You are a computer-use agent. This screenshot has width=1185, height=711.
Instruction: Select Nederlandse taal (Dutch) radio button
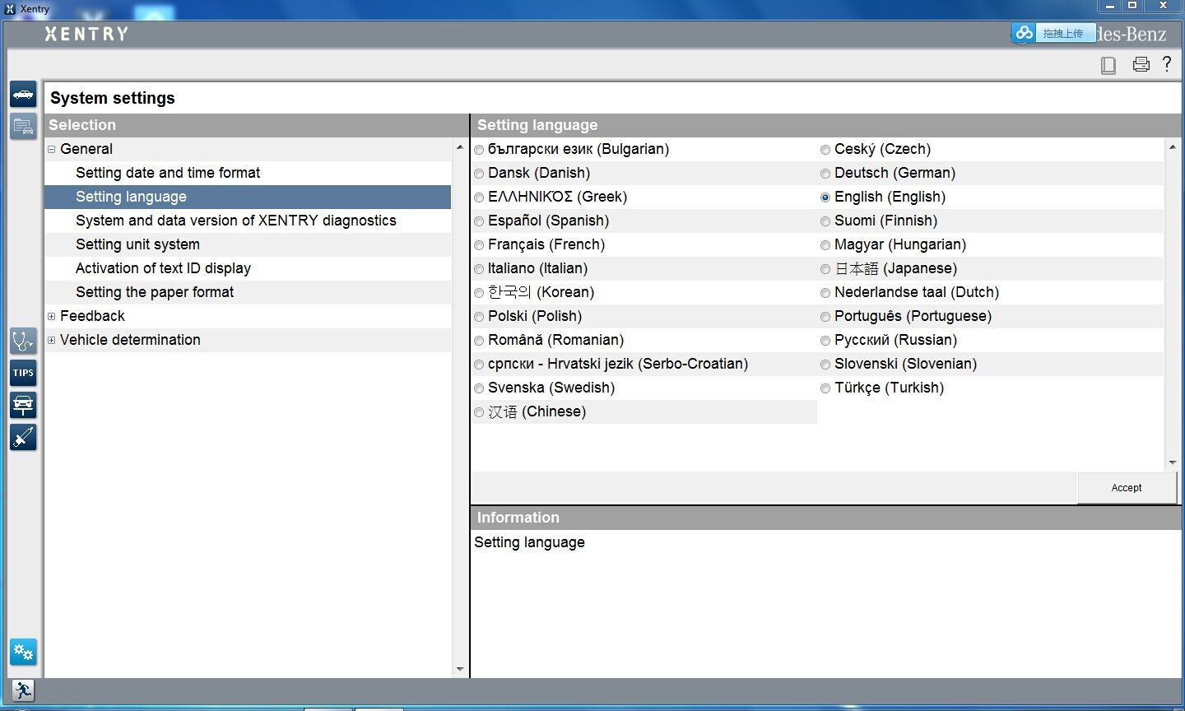pos(825,293)
